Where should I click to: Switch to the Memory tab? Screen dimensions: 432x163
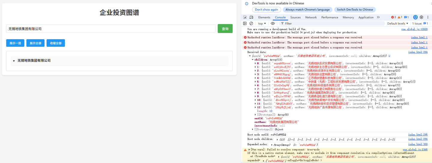[348, 17]
